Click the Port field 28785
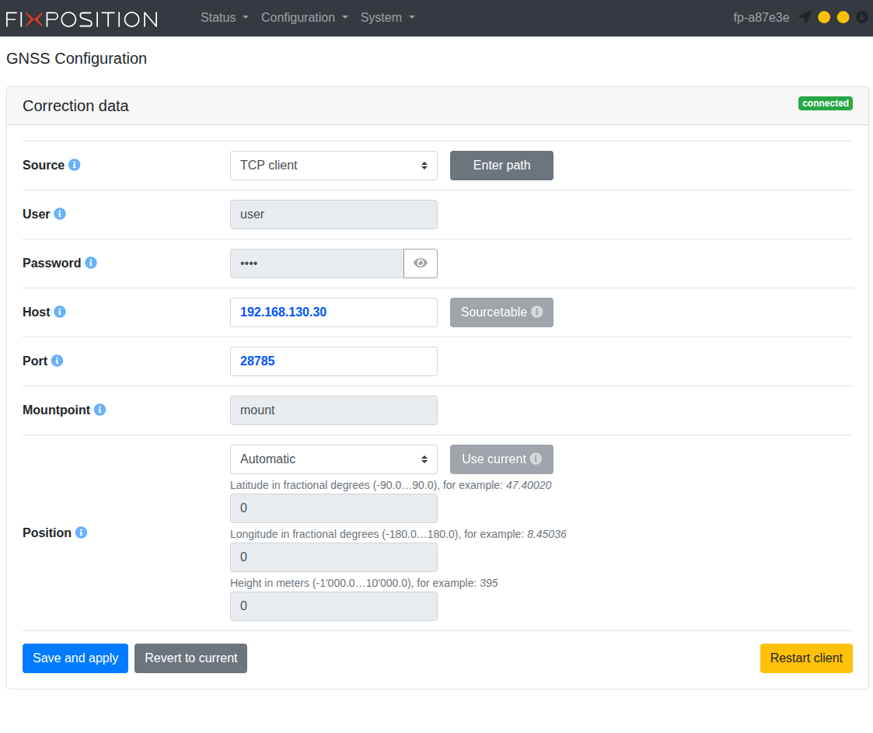Viewport: 873px width, 733px height. [x=333, y=361]
